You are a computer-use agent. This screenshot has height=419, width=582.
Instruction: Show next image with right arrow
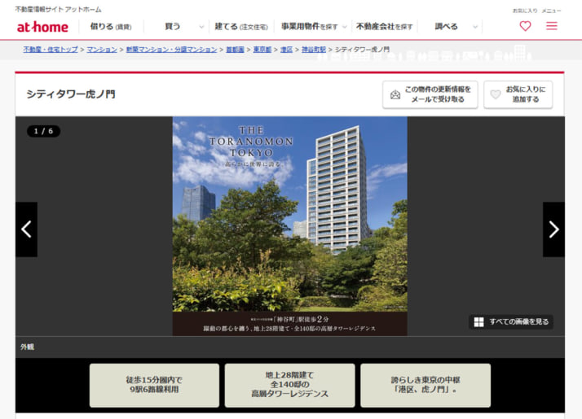[553, 229]
